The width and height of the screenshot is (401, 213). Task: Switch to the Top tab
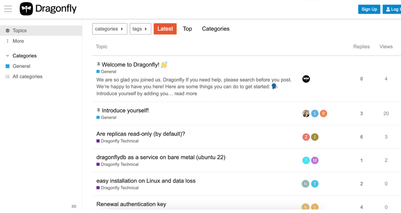(x=188, y=29)
